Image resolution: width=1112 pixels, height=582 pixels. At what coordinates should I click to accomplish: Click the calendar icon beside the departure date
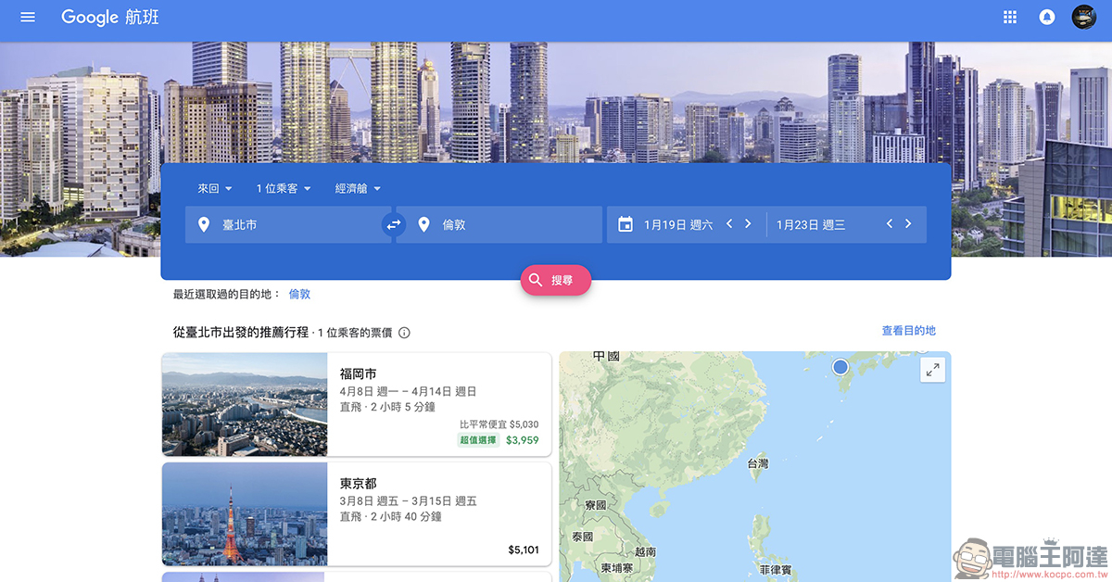[x=627, y=223]
